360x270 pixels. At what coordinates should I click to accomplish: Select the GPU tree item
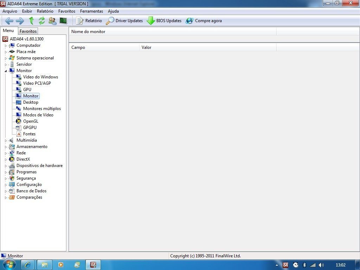click(27, 90)
